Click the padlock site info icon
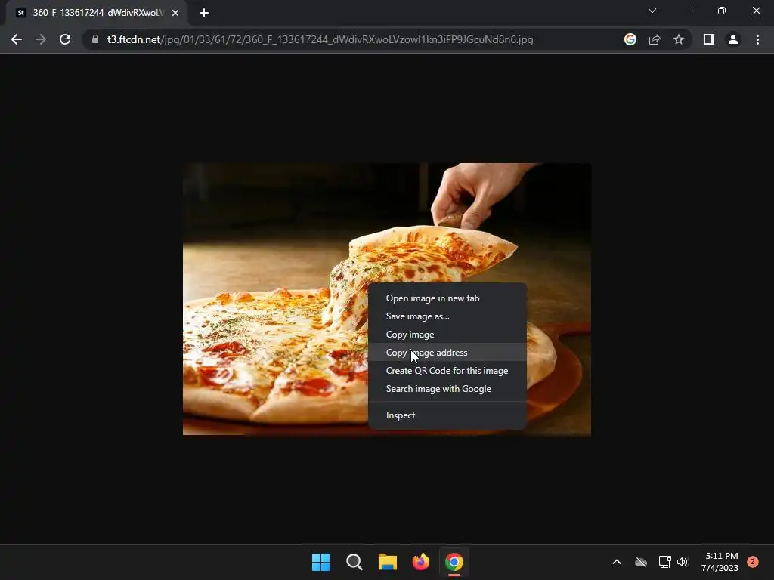 pos(95,39)
